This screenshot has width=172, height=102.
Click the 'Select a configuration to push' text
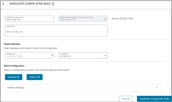pyautogui.click(x=37, y=70)
